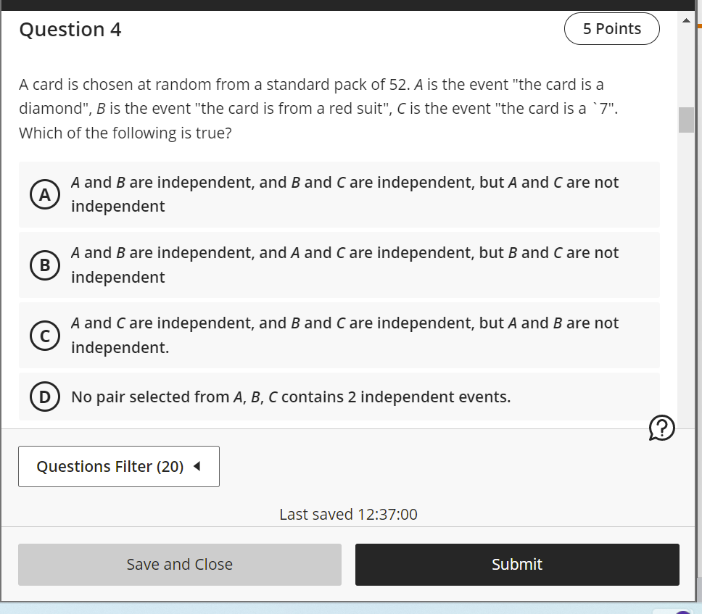Switch focus to the Question 4 heading
Image resolution: width=702 pixels, height=614 pixels.
click(x=70, y=30)
